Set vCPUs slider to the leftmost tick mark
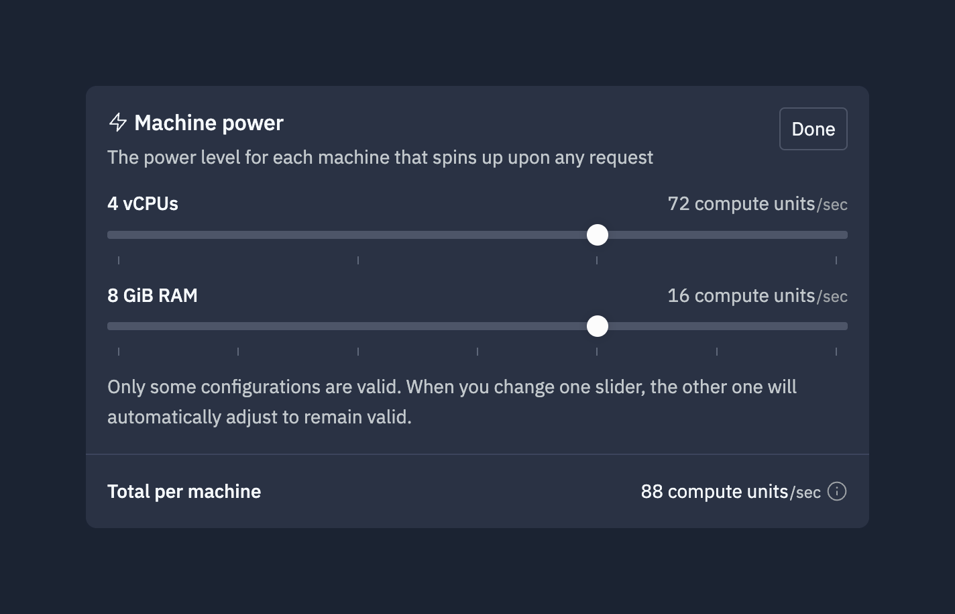Viewport: 955px width, 614px height. [119, 235]
